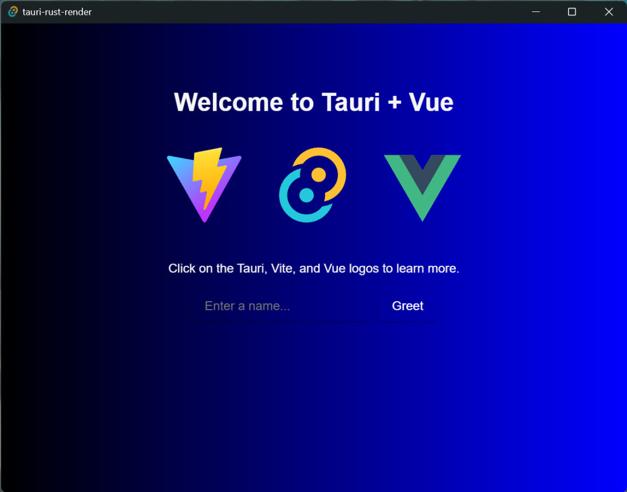Viewport: 627px width, 492px height.
Task: Click the 'Welcome to Tauri + Vue' heading
Action: pyautogui.click(x=314, y=102)
